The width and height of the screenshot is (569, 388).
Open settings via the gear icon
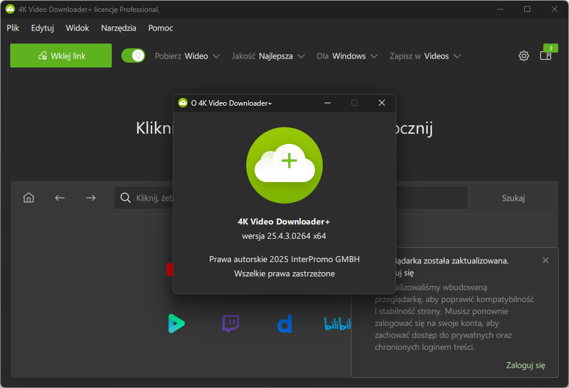click(x=524, y=56)
